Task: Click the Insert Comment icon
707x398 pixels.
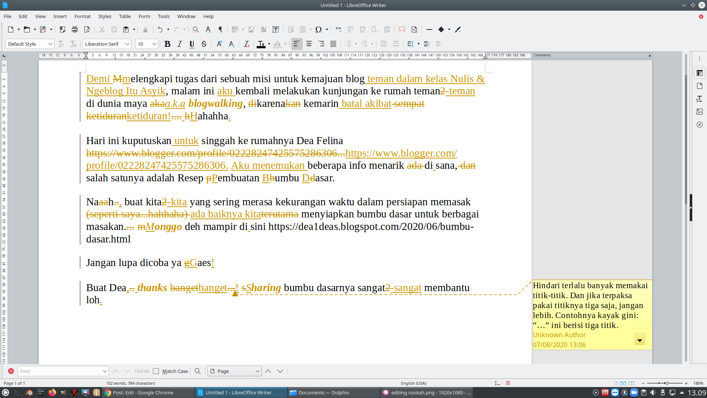Action: tap(402, 29)
